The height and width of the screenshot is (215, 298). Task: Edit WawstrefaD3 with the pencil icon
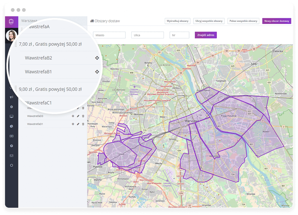[x=78, y=116]
